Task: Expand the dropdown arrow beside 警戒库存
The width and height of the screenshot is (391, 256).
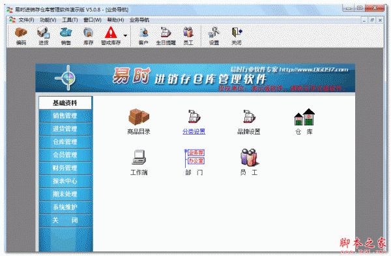Action: tap(125, 35)
